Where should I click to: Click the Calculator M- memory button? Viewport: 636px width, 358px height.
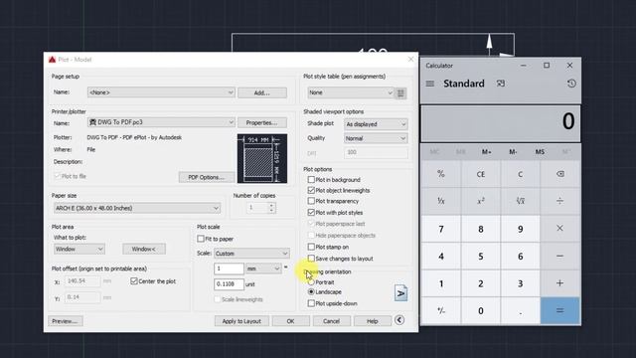coord(513,152)
